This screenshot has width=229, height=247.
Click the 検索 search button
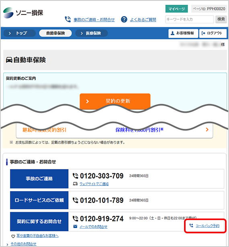pos(221,19)
